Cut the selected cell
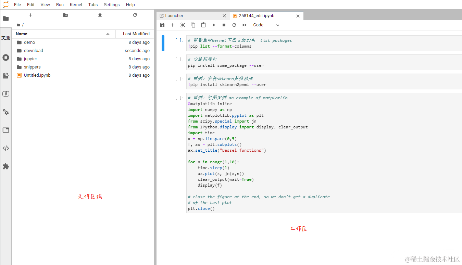 (x=183, y=25)
